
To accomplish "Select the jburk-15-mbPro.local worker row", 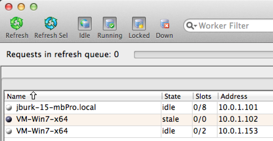I will [56, 108].
